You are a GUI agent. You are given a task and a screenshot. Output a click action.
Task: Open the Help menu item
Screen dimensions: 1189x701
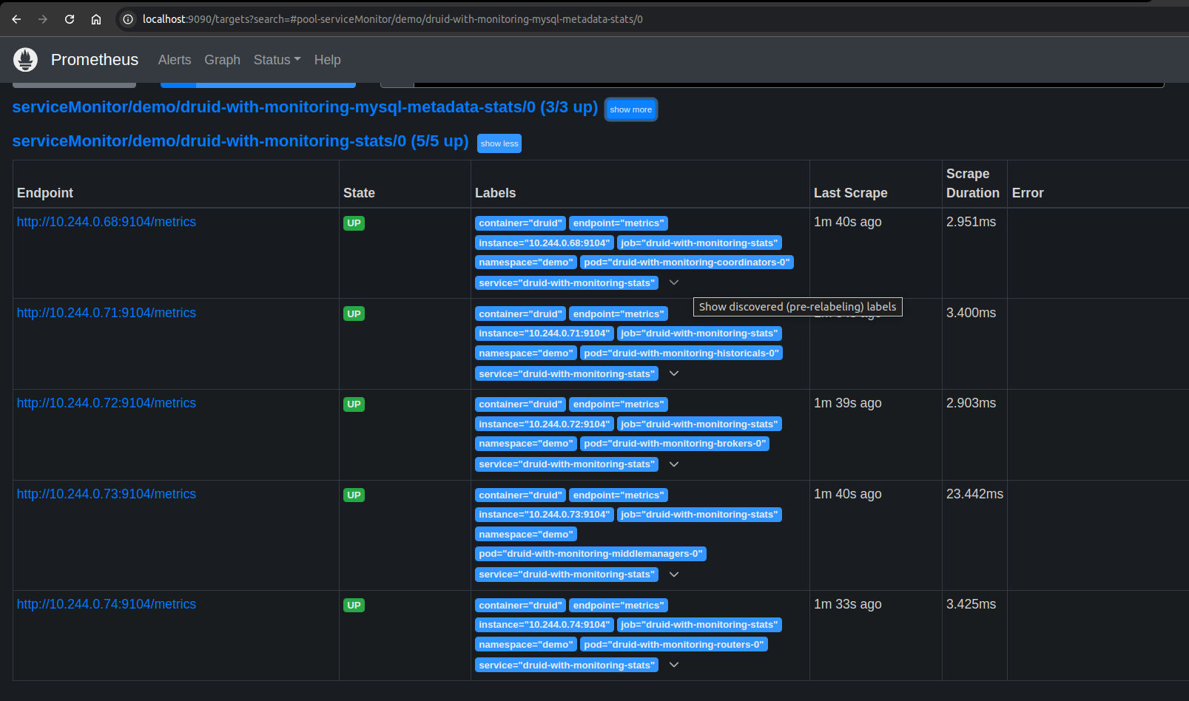(327, 60)
